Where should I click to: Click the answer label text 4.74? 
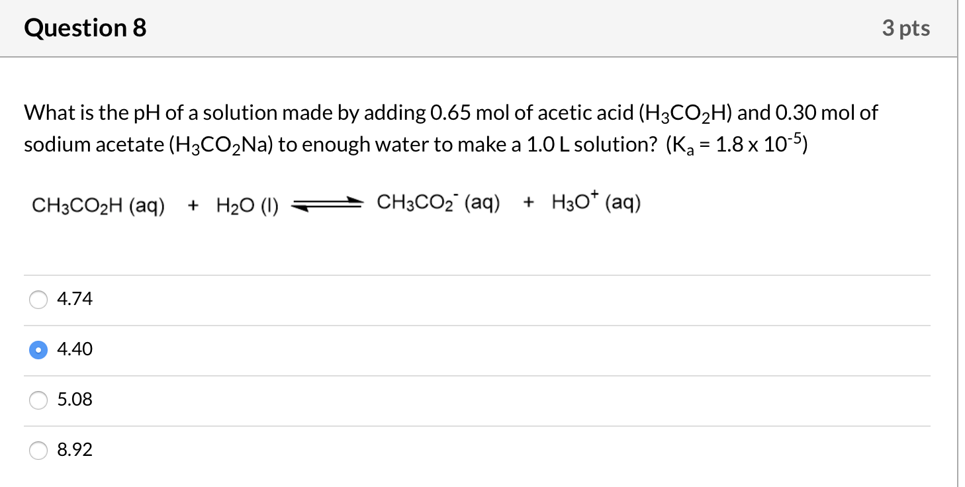75,299
